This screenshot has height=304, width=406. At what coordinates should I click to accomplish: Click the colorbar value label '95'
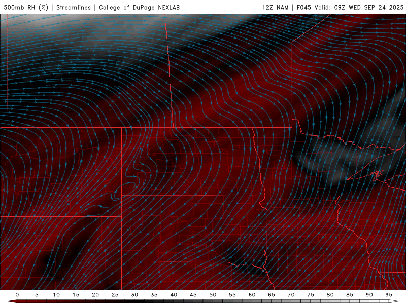pos(389,295)
